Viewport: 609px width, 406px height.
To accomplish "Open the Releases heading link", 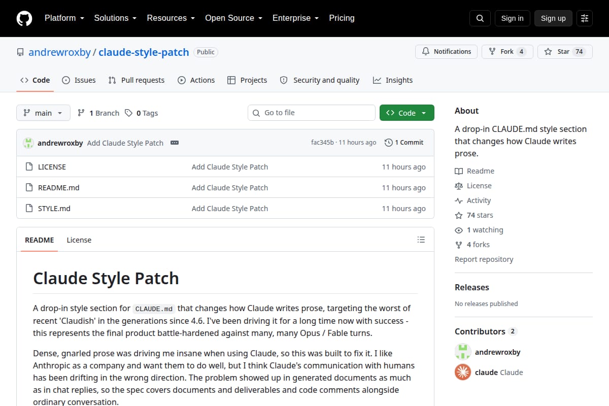I will tap(472, 287).
